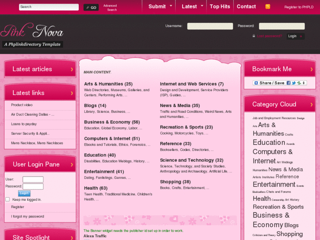Click the orange RSS feed icon
This screenshot has width=320, height=240.
click(268, 7)
